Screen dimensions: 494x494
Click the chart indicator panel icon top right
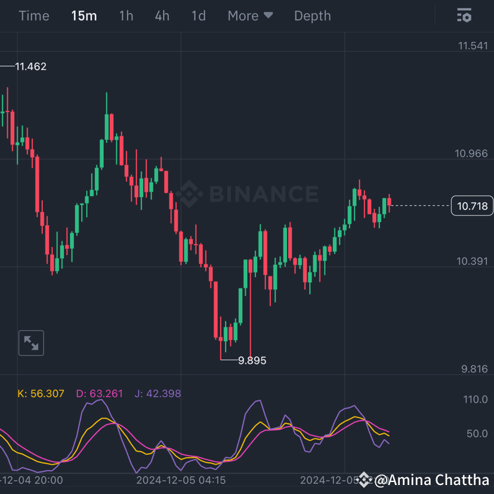tap(464, 16)
